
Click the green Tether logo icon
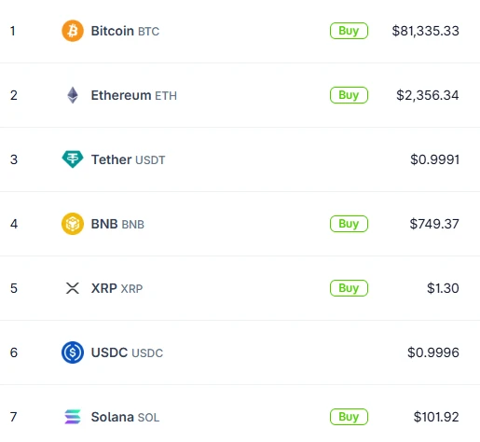click(x=73, y=159)
